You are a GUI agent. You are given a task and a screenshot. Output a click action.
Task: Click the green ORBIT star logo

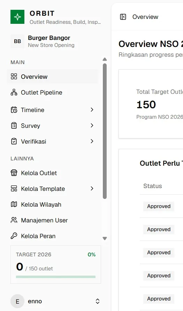coord(17,17)
